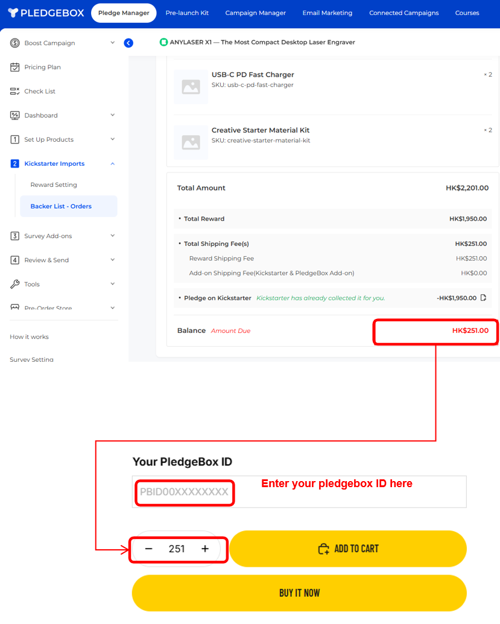Expand Set Up Products chevron
The image size is (500, 624).
(113, 139)
